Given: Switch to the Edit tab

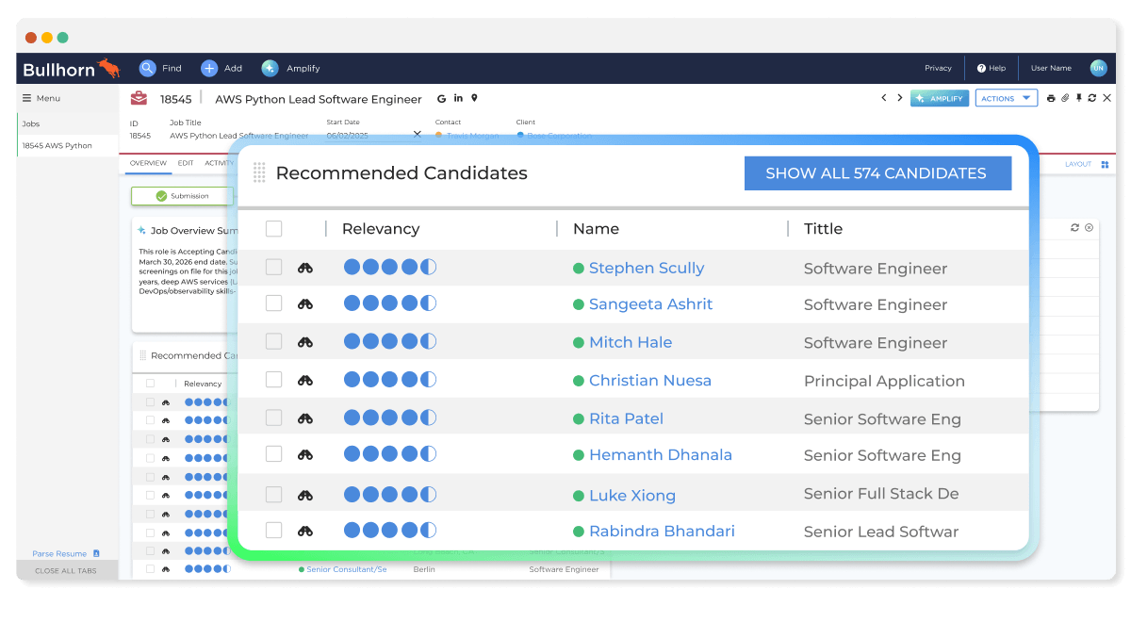Looking at the screenshot, I should pos(186,163).
